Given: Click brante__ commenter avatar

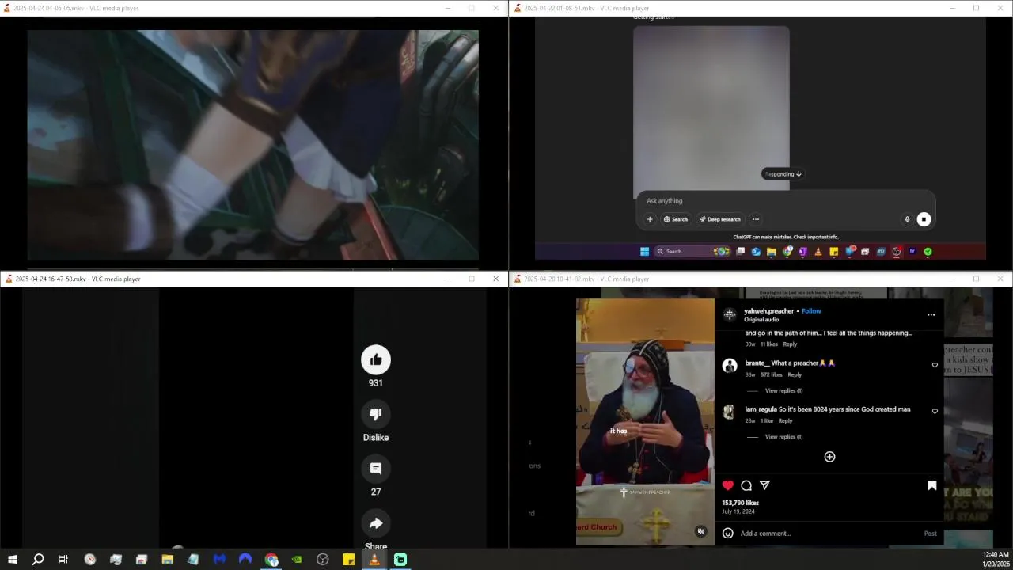Looking at the screenshot, I should tap(730, 366).
